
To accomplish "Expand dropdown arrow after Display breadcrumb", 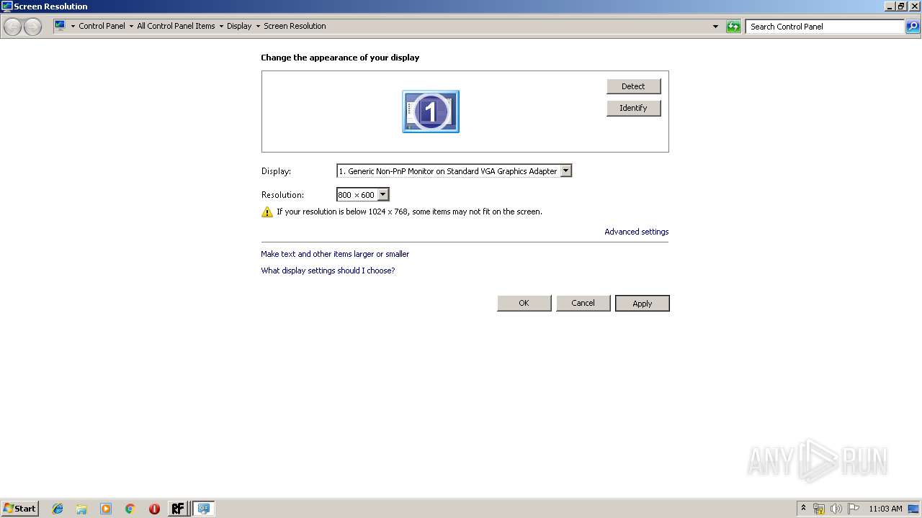I will 258,27.
